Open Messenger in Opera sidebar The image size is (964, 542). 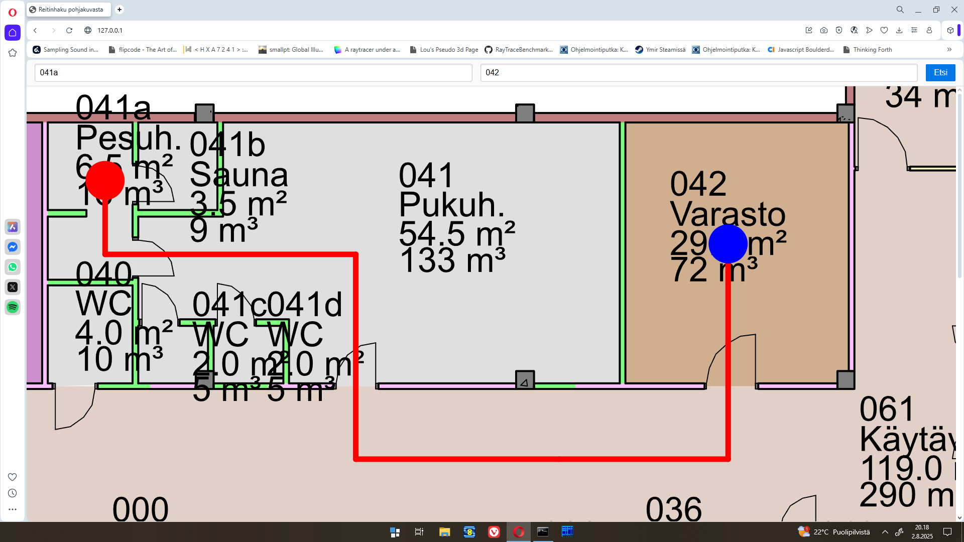[13, 247]
